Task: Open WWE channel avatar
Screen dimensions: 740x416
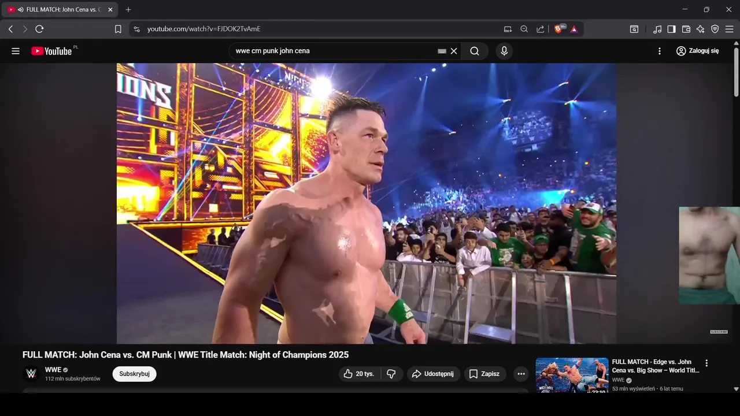Action: click(x=31, y=374)
